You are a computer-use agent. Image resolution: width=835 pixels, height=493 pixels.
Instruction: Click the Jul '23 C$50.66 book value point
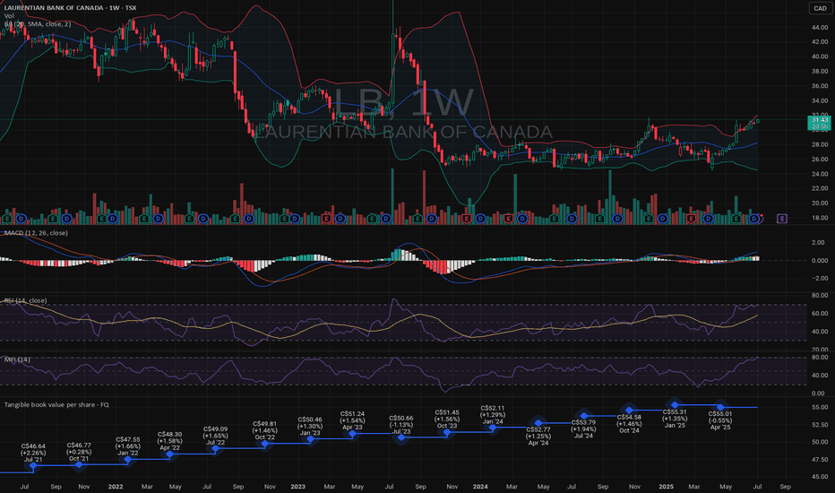[x=401, y=437]
